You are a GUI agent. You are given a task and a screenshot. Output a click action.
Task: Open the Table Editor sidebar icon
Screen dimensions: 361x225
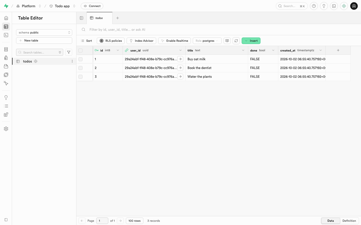click(6, 26)
